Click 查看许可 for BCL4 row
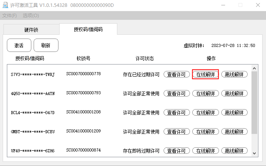The width and height of the screenshot is (266, 166). pos(177,113)
